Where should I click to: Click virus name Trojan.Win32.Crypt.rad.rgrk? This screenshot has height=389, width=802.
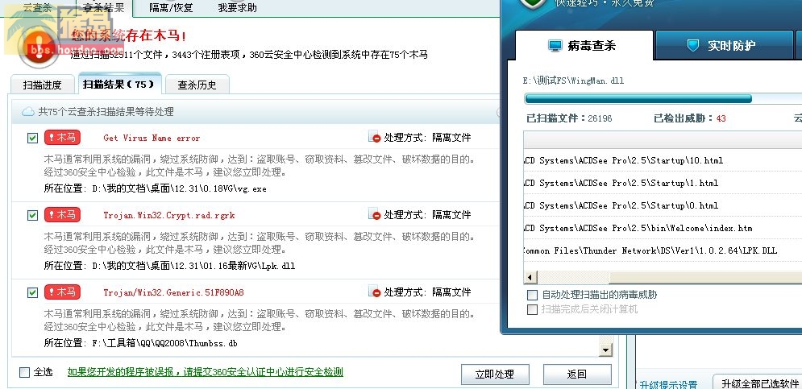(x=169, y=215)
